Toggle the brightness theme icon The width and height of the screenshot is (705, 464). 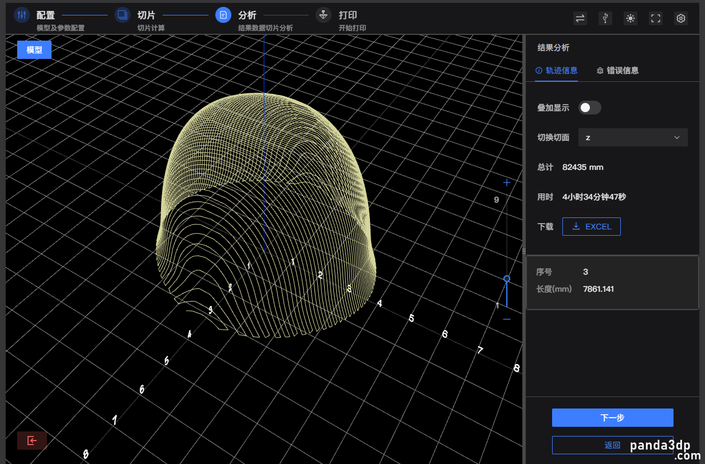pos(631,18)
